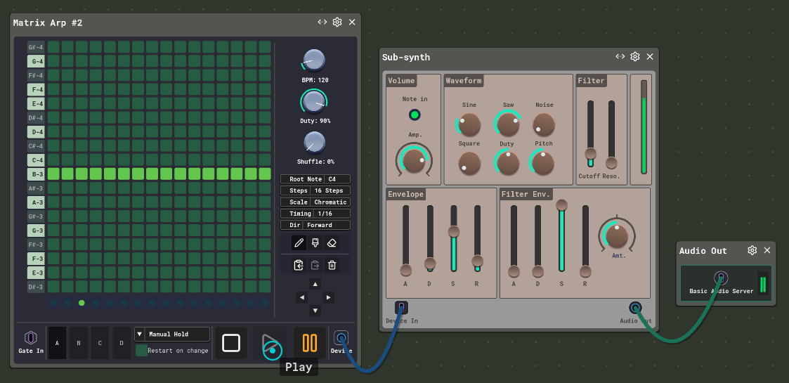Select the pencil draw tool in Matrix Arp

299,243
